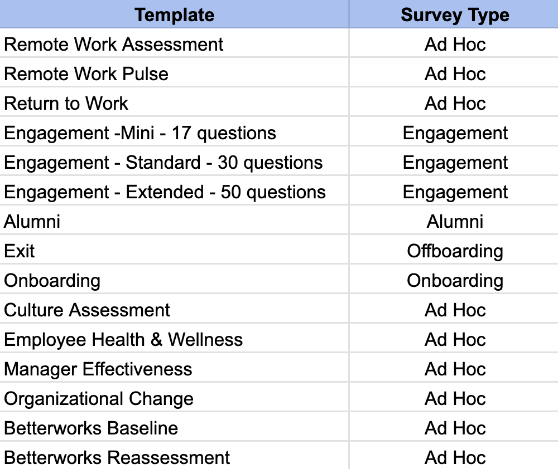Select the Betterworks Reassessment cell
Viewport: 558px width, 469px height.
pos(174,456)
